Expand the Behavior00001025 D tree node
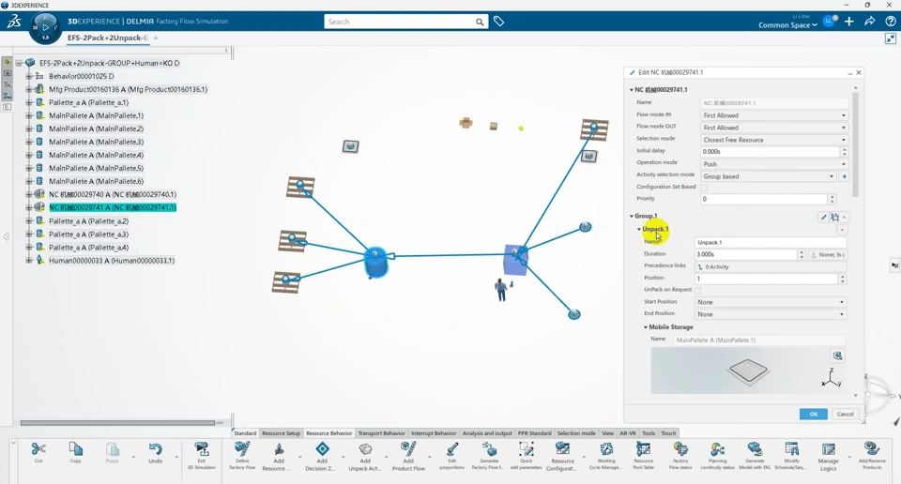Viewport: 901px width, 484px height. (x=29, y=76)
